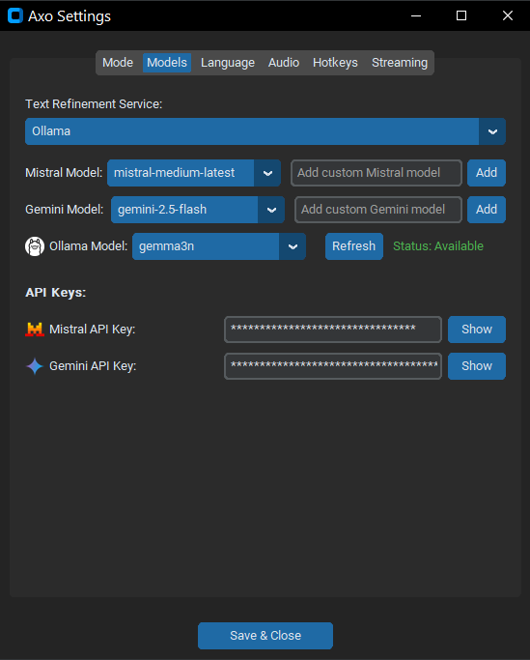Click the Gemini API Key input field
530x660 pixels.
333,366
